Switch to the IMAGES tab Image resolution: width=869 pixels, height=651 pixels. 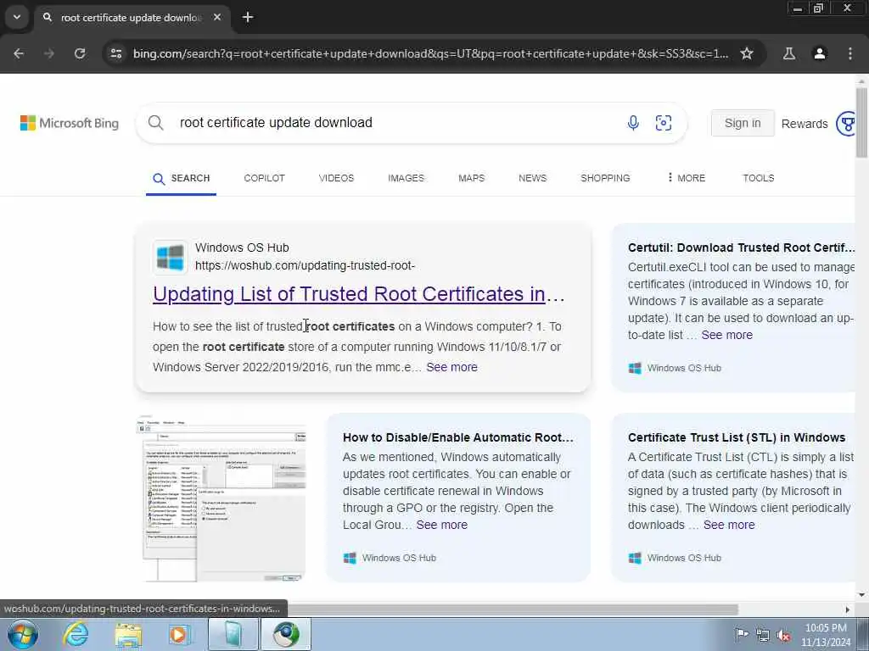406,178
